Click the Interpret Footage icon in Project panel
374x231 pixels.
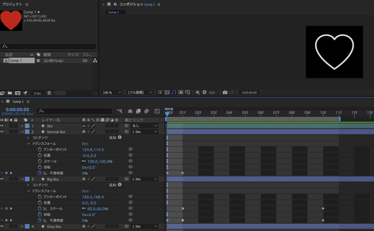[x=3, y=93]
